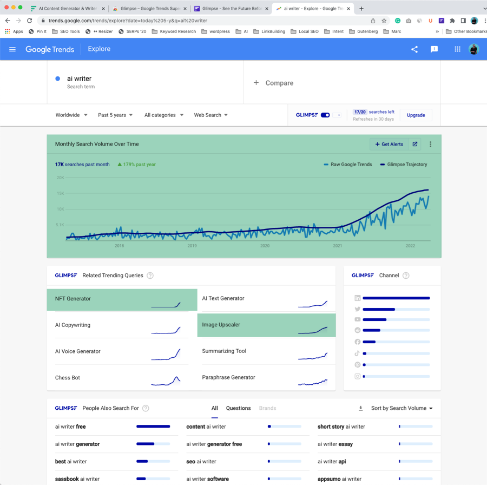Screen dimensions: 487x485
Task: Click the 'ai writer' search term
Action: coord(79,78)
